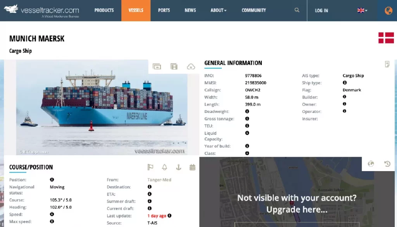Open the Community page
This screenshot has width=397, height=227.
point(254,10)
